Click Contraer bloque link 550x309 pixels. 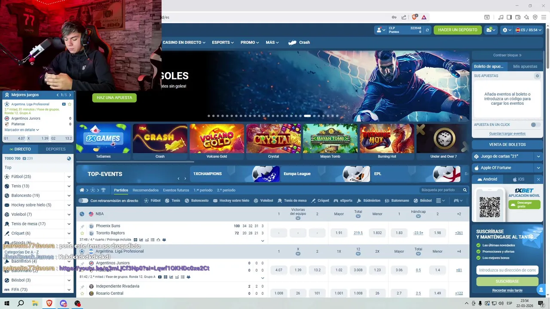point(507,55)
